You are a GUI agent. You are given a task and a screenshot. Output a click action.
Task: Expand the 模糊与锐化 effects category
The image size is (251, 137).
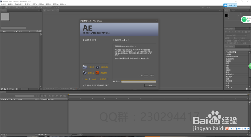225,75
